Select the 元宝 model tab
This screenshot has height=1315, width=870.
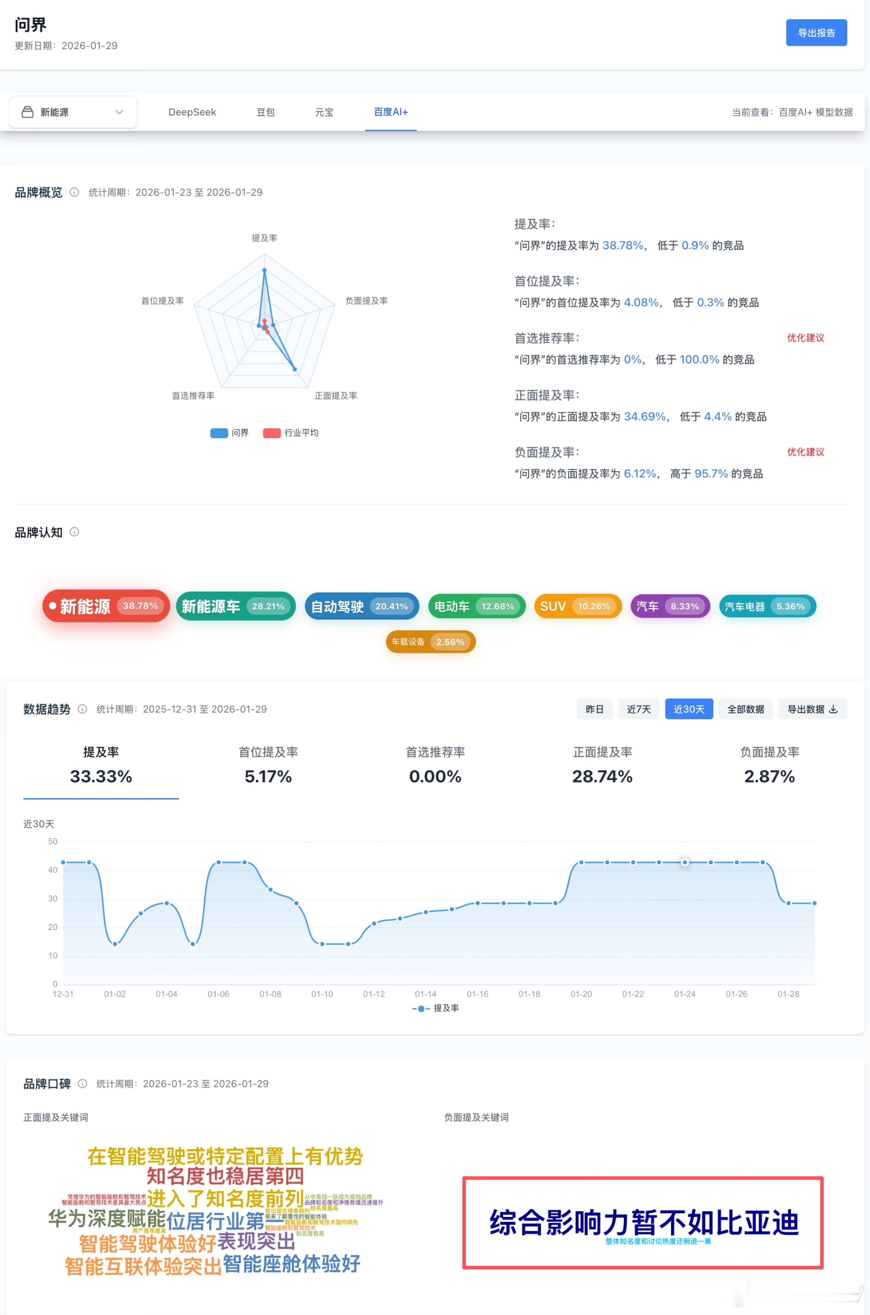click(324, 112)
